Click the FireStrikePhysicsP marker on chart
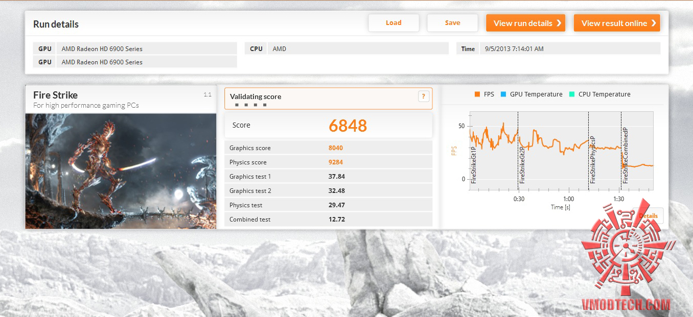Screen dimensions: 693x317 [593, 160]
